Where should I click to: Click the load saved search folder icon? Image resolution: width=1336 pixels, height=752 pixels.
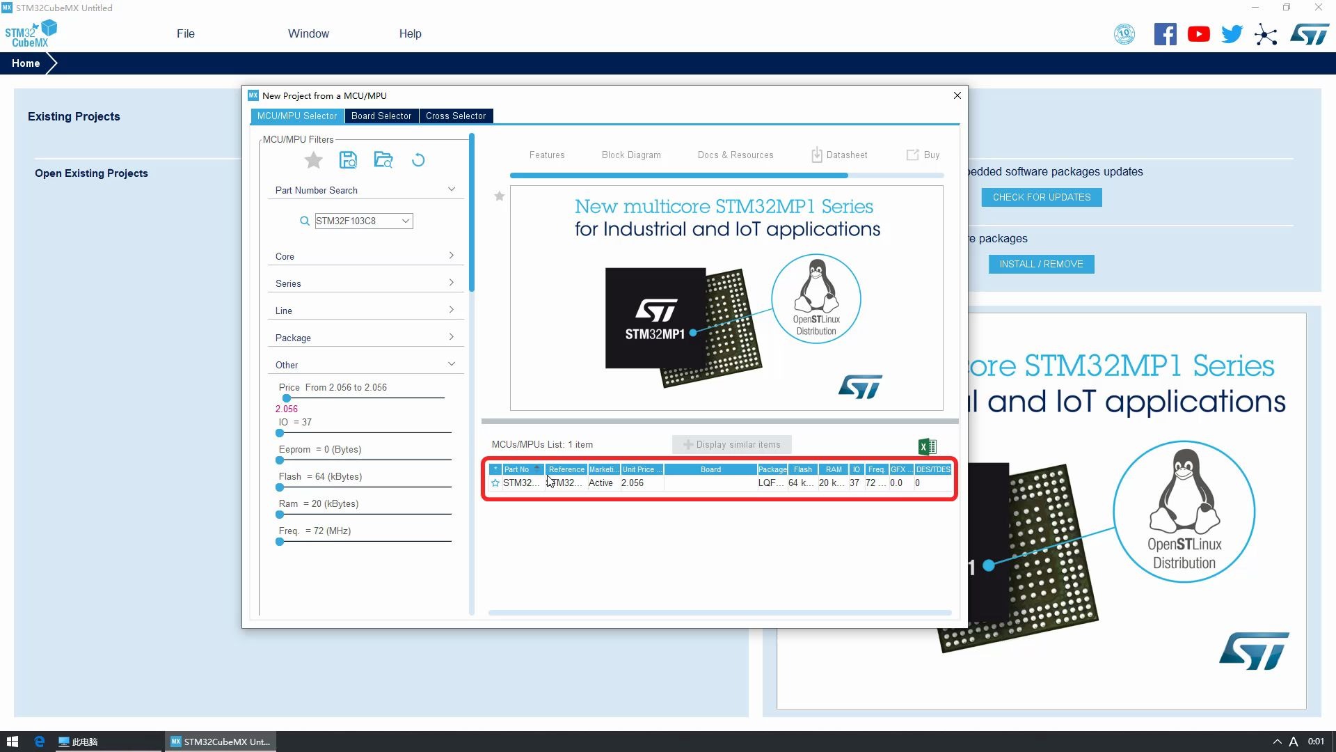pyautogui.click(x=383, y=160)
